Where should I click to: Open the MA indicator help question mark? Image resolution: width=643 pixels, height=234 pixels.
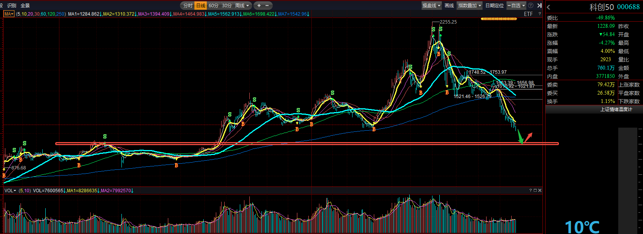(x=539, y=14)
